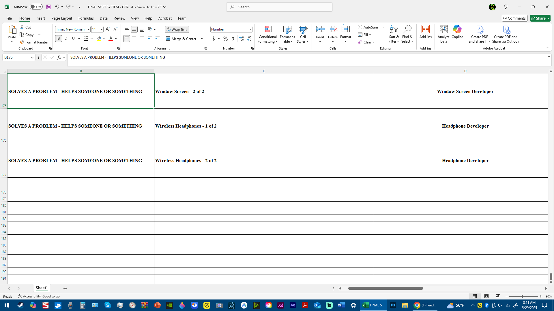Open the font name dropdown

pyautogui.click(x=89, y=29)
